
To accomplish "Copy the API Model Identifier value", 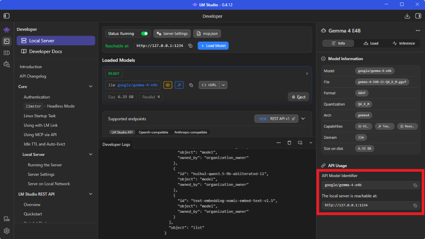I will 415,185.
